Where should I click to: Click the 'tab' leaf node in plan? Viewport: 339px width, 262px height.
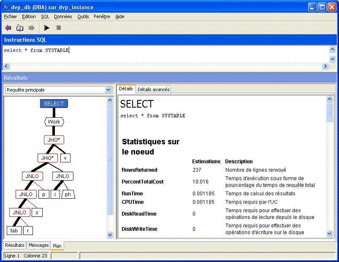click(14, 230)
